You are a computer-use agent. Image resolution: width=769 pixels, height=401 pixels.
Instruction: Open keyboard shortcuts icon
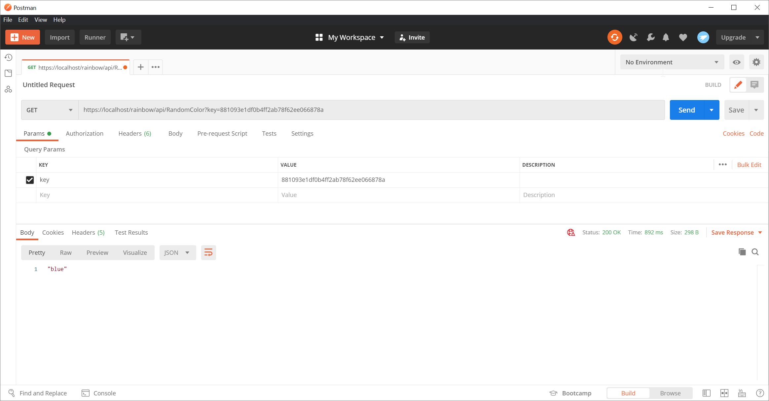coord(742,393)
